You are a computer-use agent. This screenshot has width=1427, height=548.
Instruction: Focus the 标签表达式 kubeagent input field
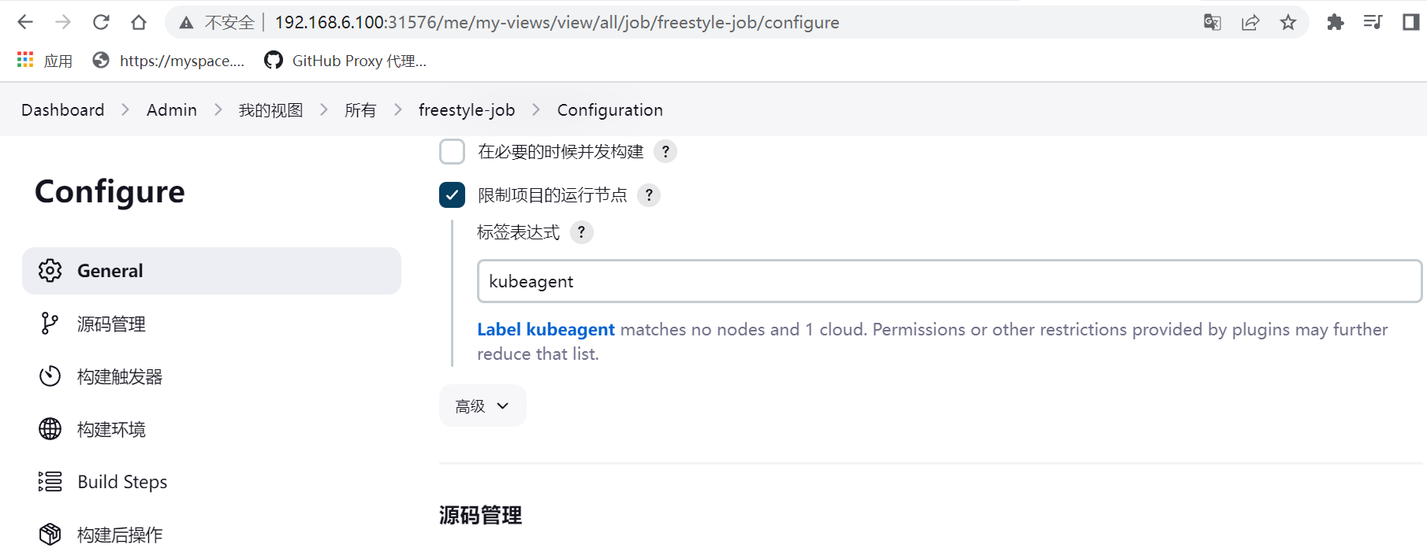point(949,281)
